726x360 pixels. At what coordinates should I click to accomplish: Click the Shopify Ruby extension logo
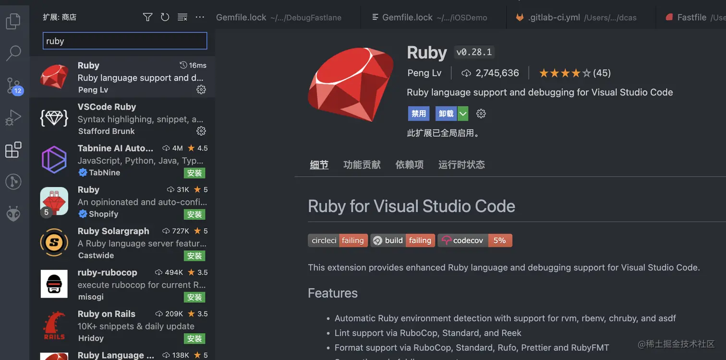click(54, 201)
